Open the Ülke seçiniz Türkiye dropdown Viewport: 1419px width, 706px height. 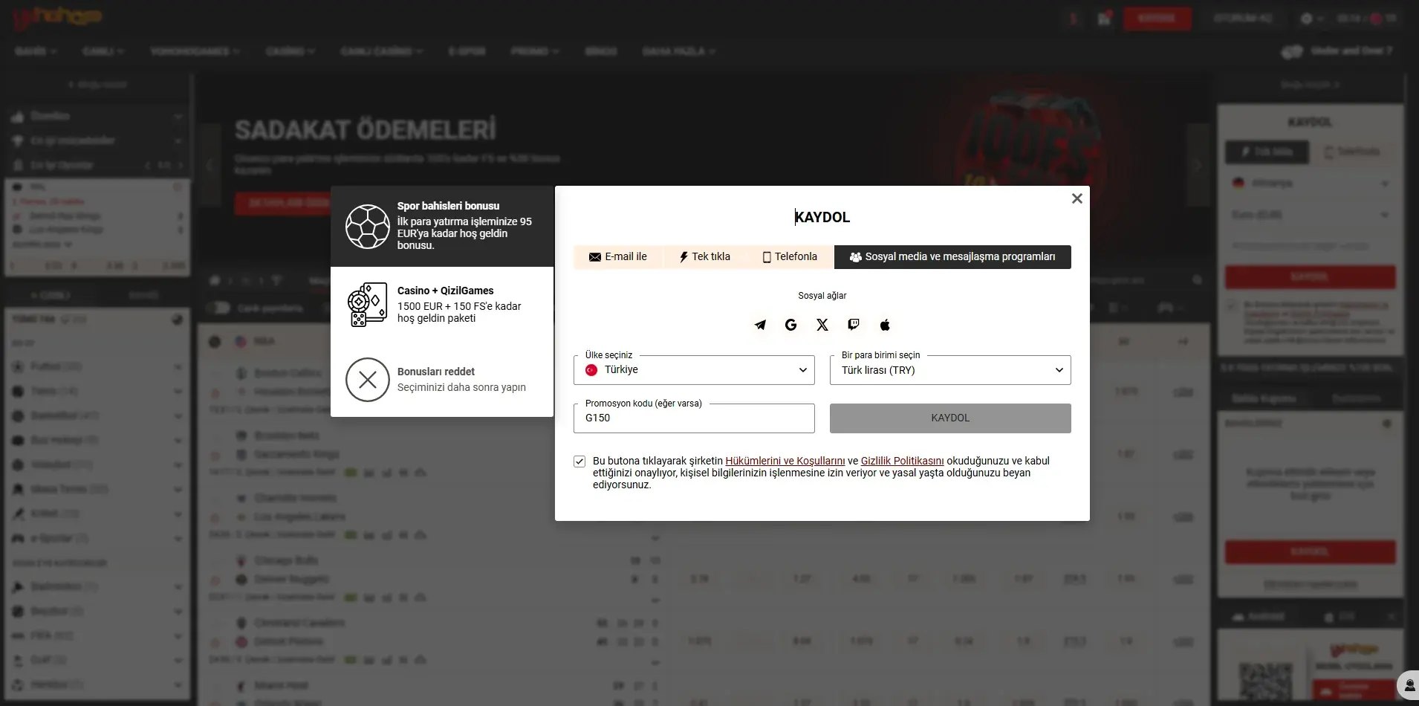point(694,370)
